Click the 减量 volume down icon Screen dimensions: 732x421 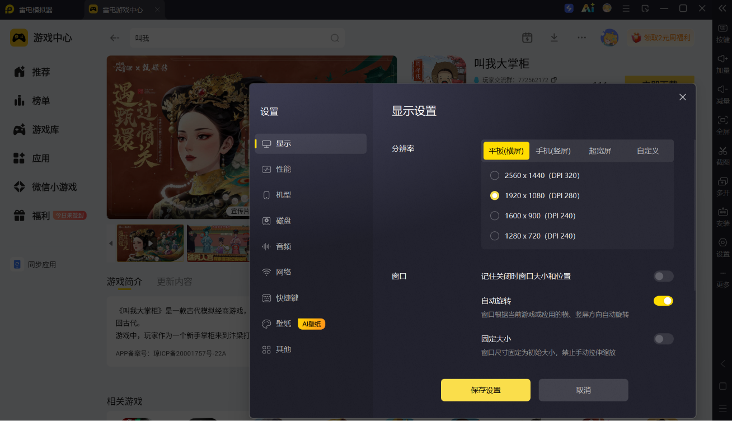(x=722, y=90)
